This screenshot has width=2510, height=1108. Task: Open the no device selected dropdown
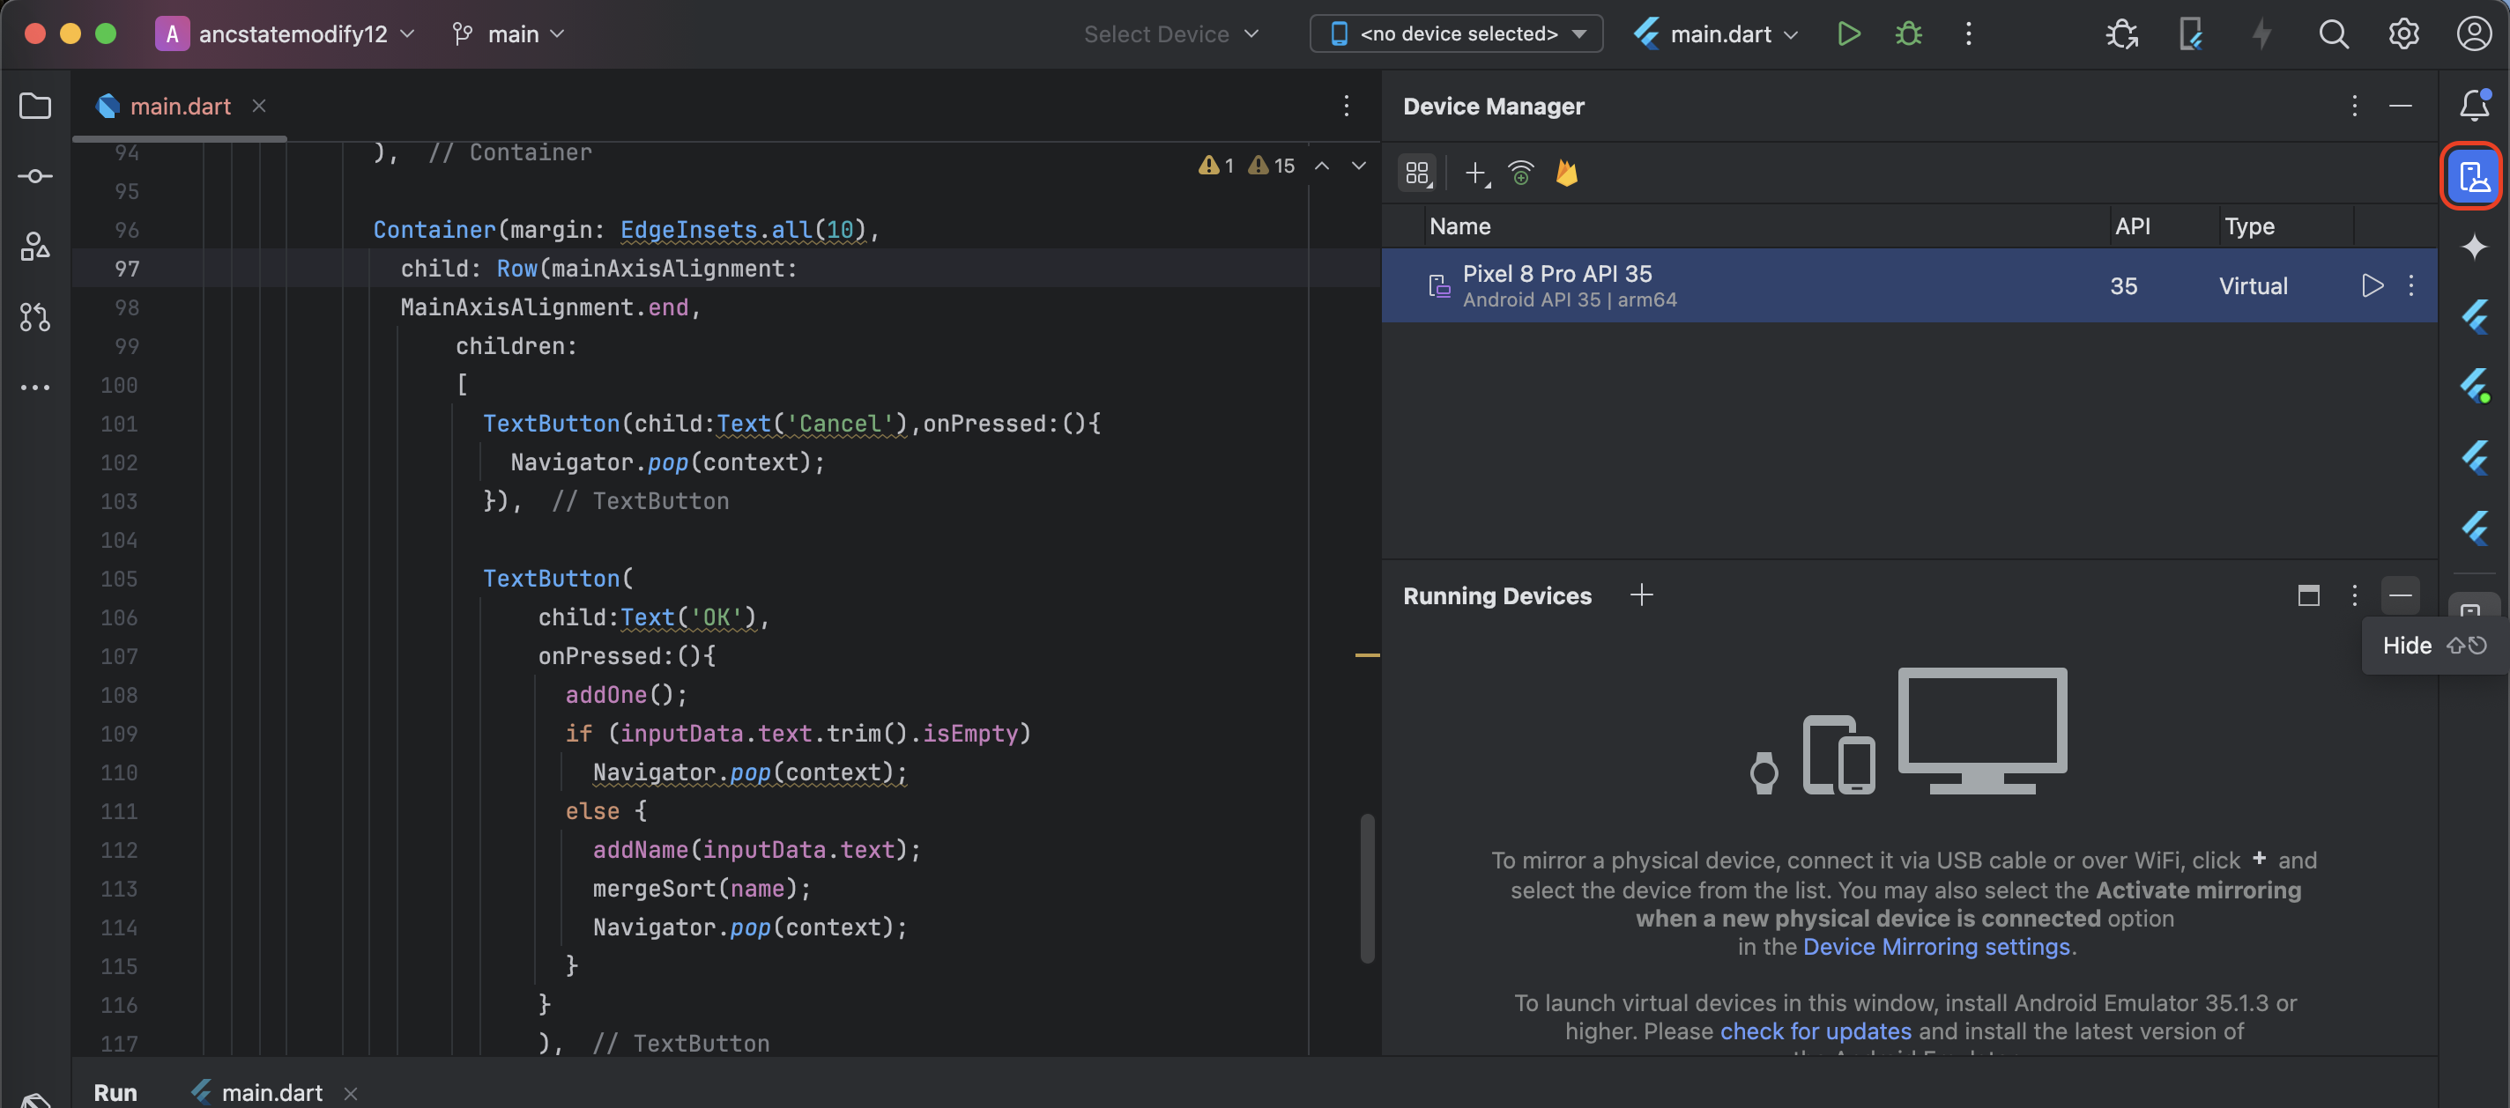(x=1456, y=34)
